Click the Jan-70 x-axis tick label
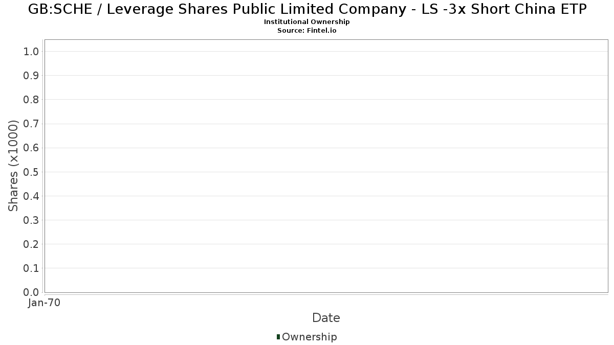This screenshot has height=345, width=614. coord(44,303)
